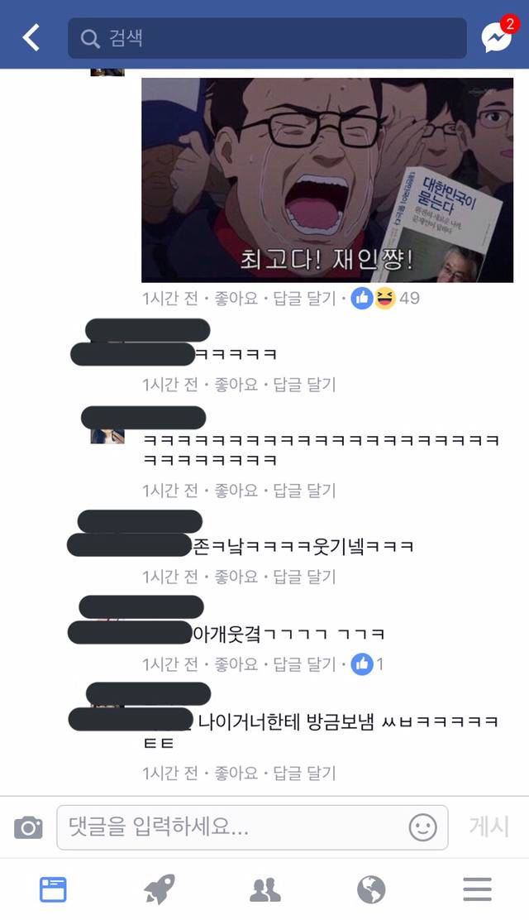The width and height of the screenshot is (529, 920).
Task: Open the globe Notifications tab
Action: coord(371,889)
